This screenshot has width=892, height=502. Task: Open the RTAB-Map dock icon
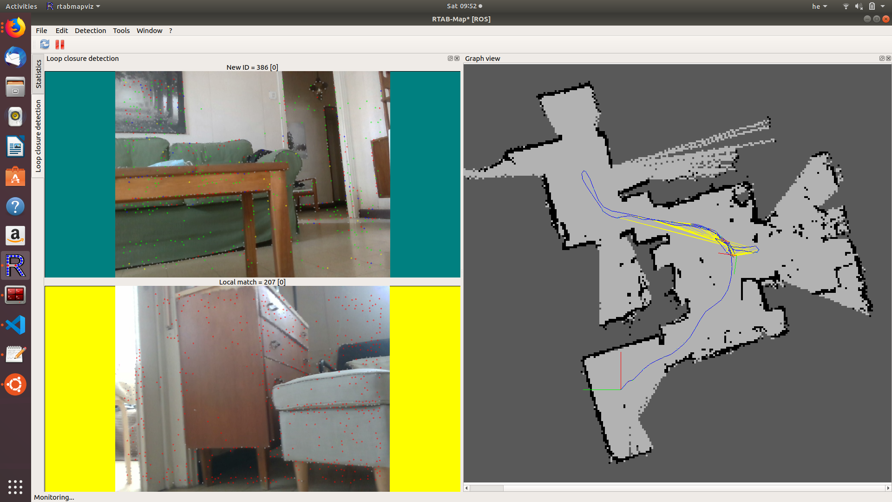point(15,266)
